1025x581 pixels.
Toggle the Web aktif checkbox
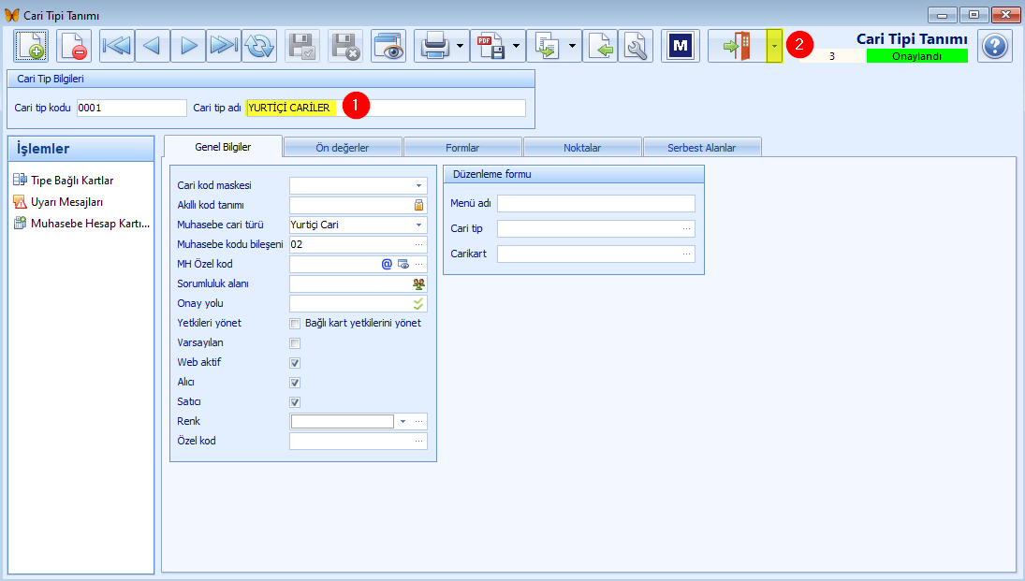coord(295,363)
